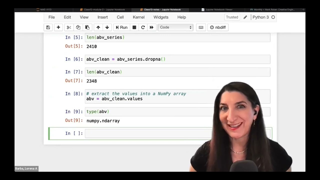Click output value 2410

(91, 46)
